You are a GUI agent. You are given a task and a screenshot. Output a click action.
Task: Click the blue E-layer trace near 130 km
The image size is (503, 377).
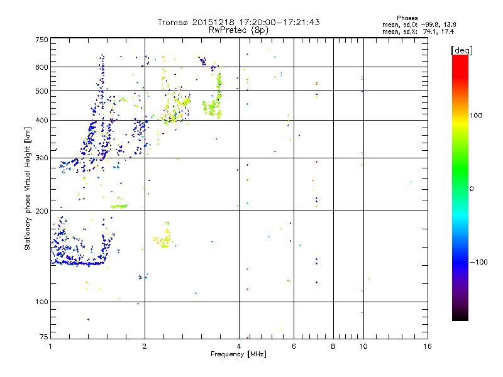pos(79,263)
